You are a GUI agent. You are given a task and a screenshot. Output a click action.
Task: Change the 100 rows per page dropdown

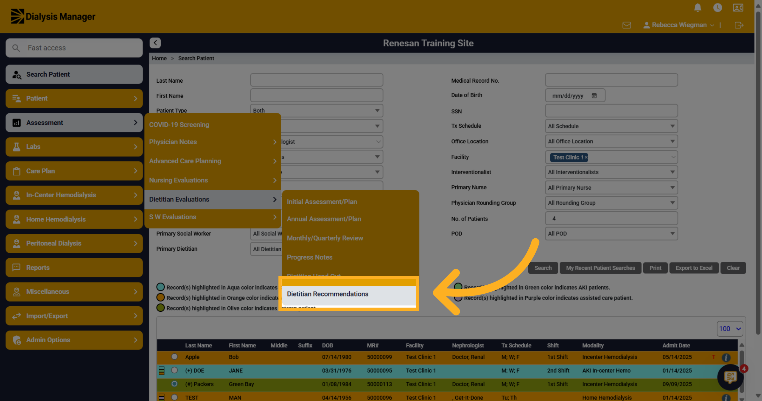tap(730, 329)
